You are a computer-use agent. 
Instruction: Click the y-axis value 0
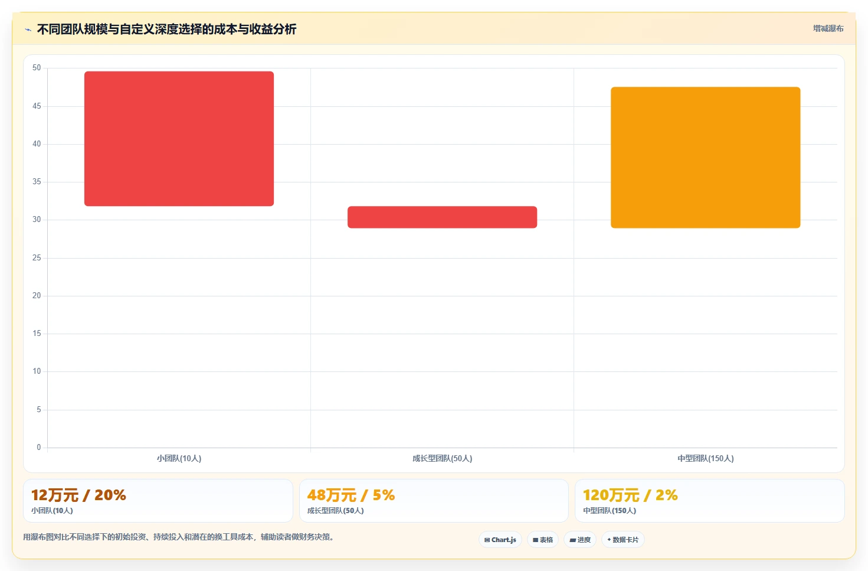point(39,448)
